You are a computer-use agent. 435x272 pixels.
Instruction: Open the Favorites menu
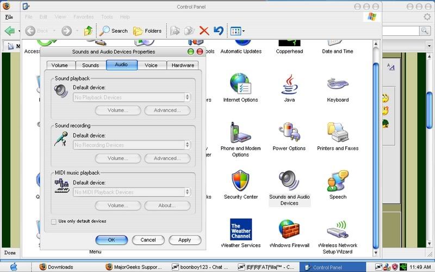83,17
